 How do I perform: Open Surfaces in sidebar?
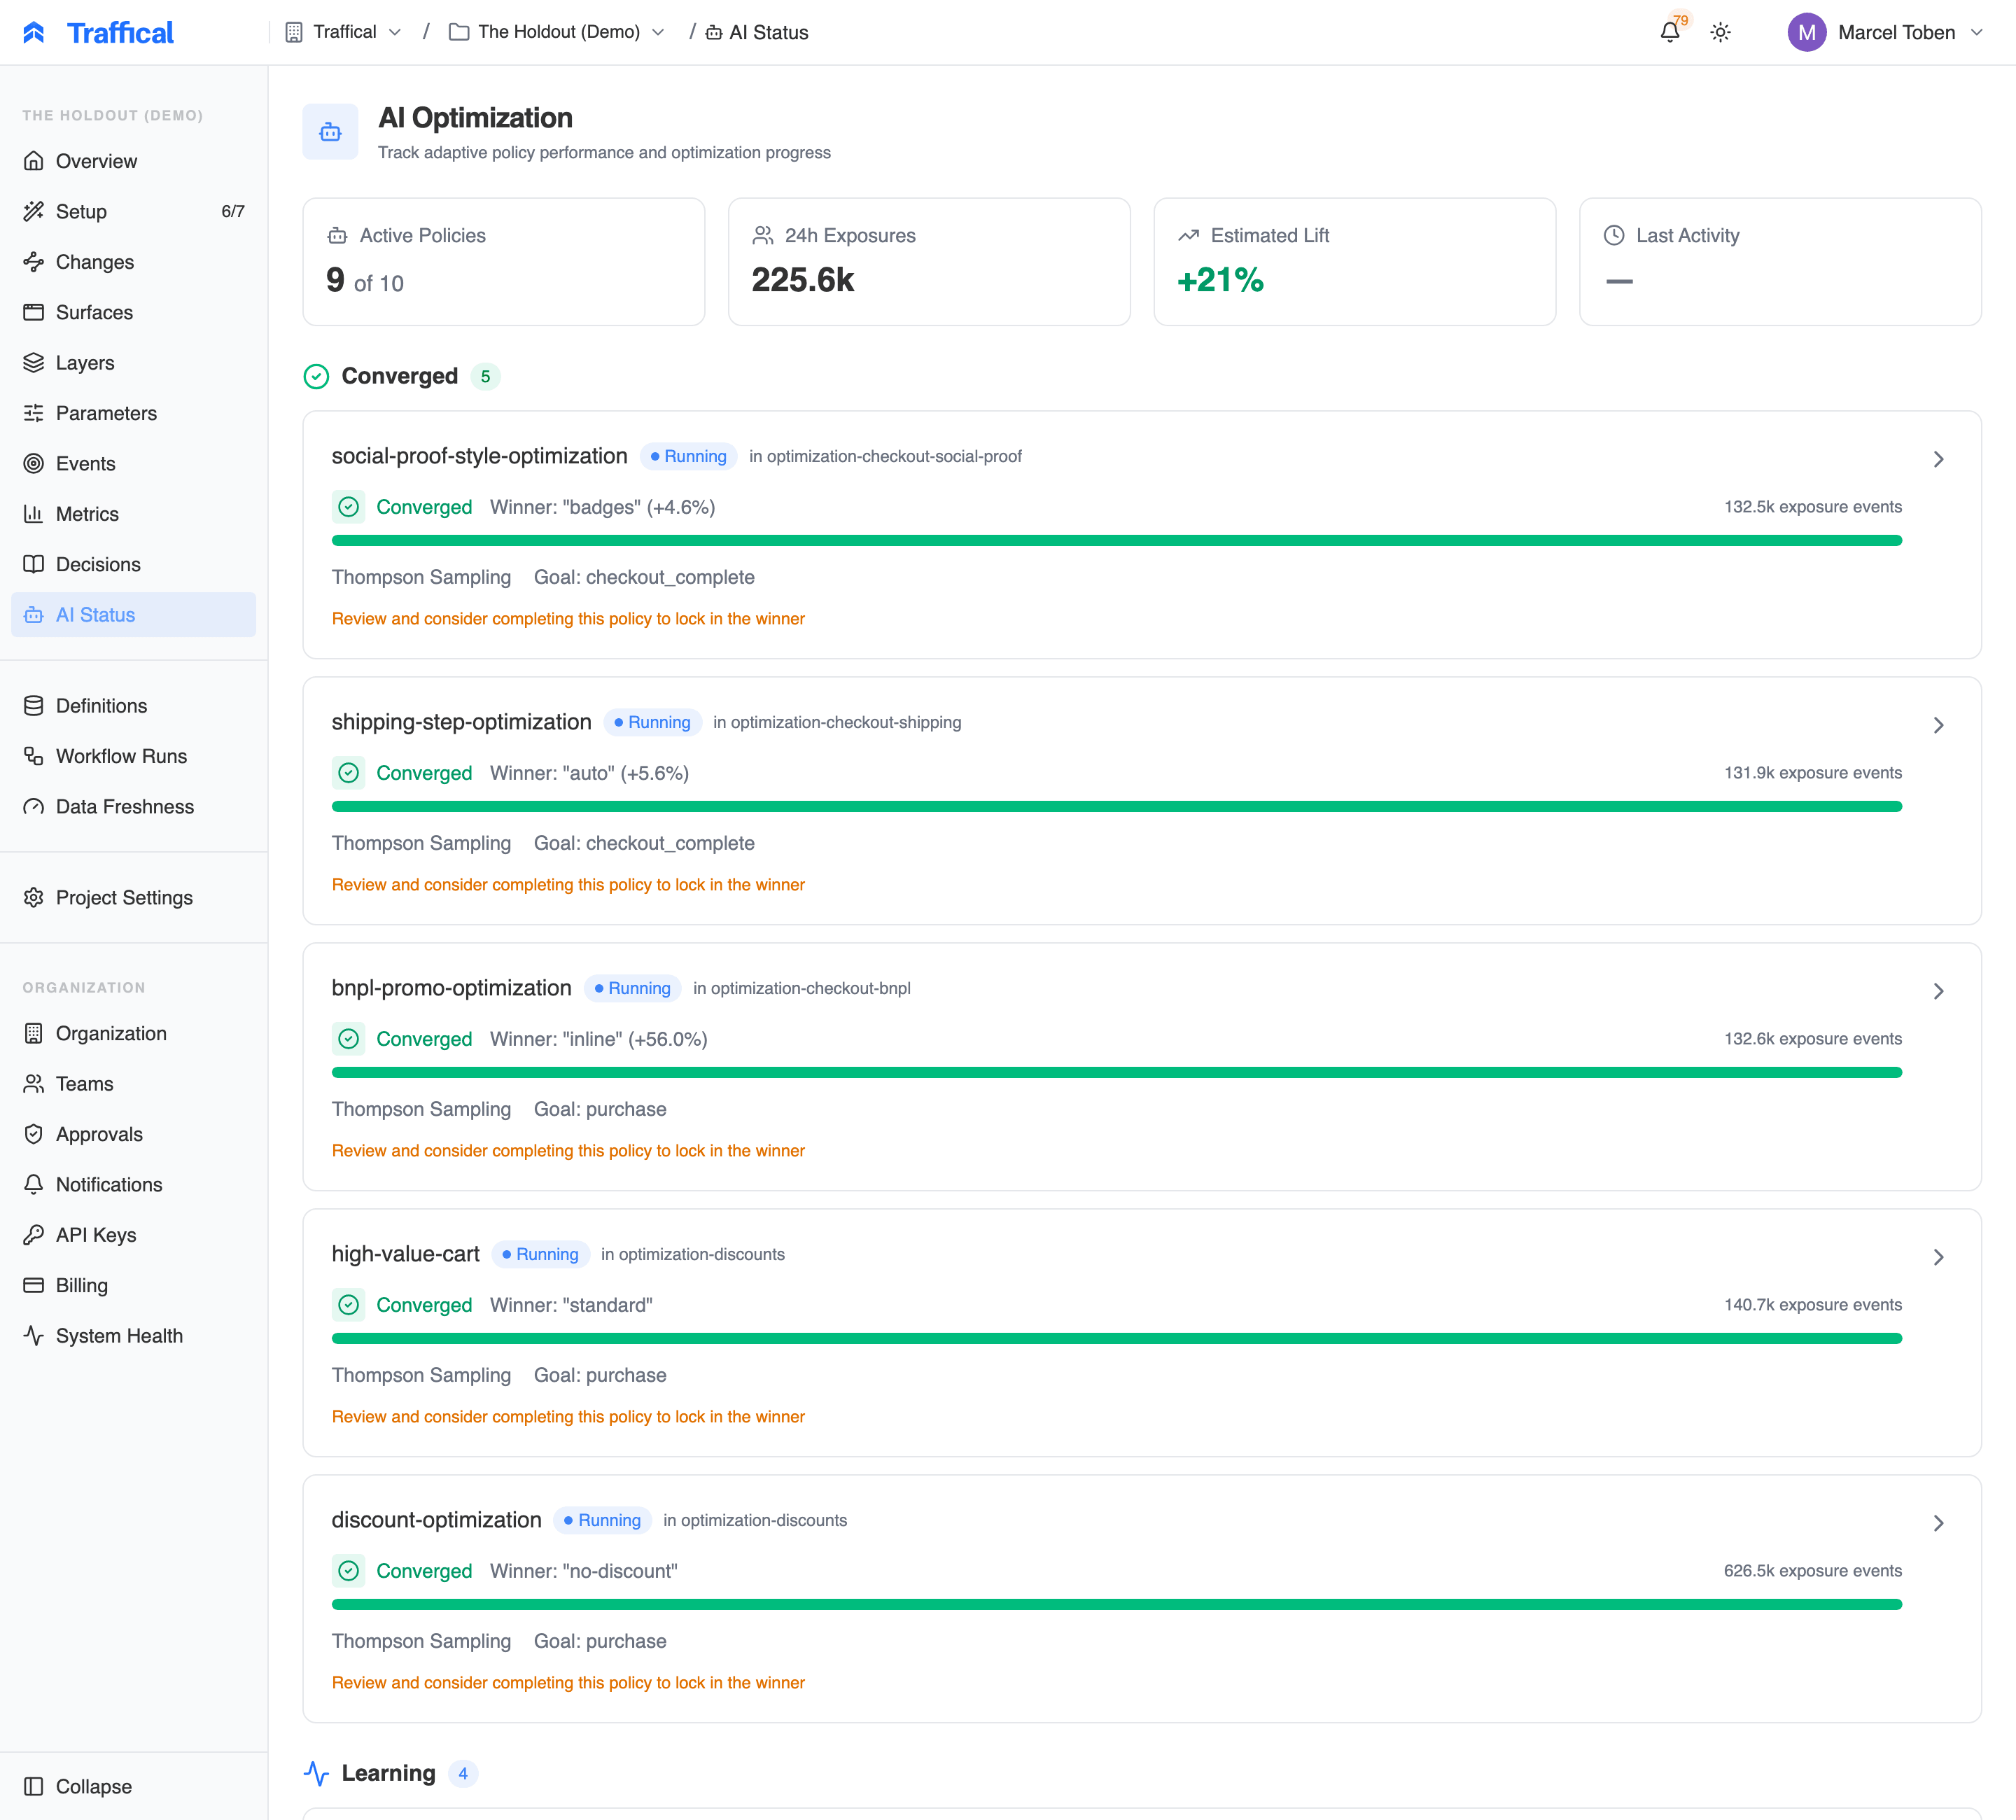click(x=133, y=312)
